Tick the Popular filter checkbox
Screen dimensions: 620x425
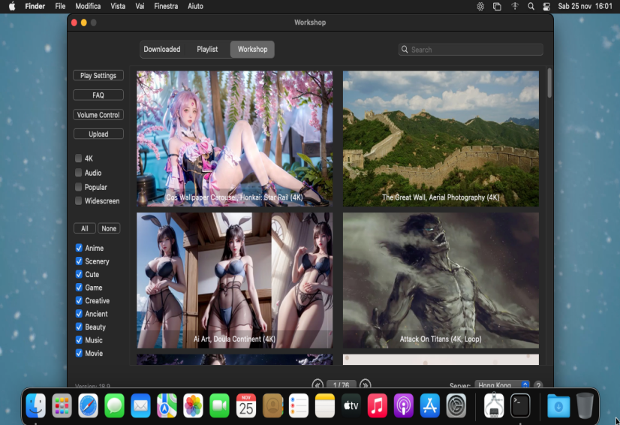78,187
